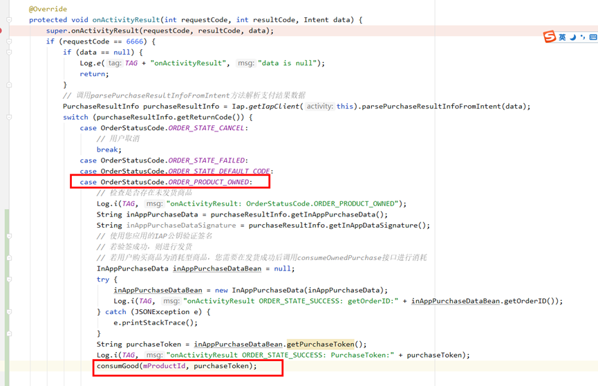
Task: Fold the catch JSONException block
Action: click(x=9, y=312)
